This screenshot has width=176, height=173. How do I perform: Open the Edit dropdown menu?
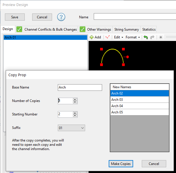[x=118, y=37]
